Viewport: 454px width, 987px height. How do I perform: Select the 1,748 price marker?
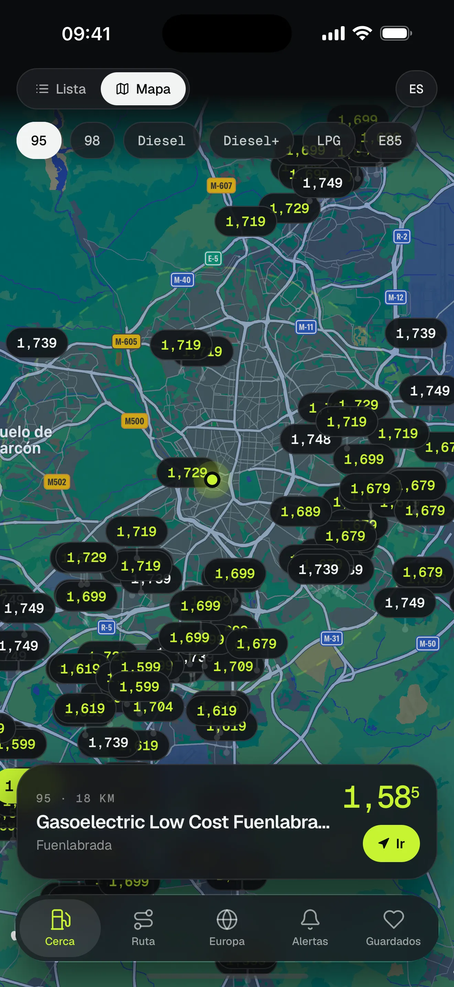[x=311, y=439]
